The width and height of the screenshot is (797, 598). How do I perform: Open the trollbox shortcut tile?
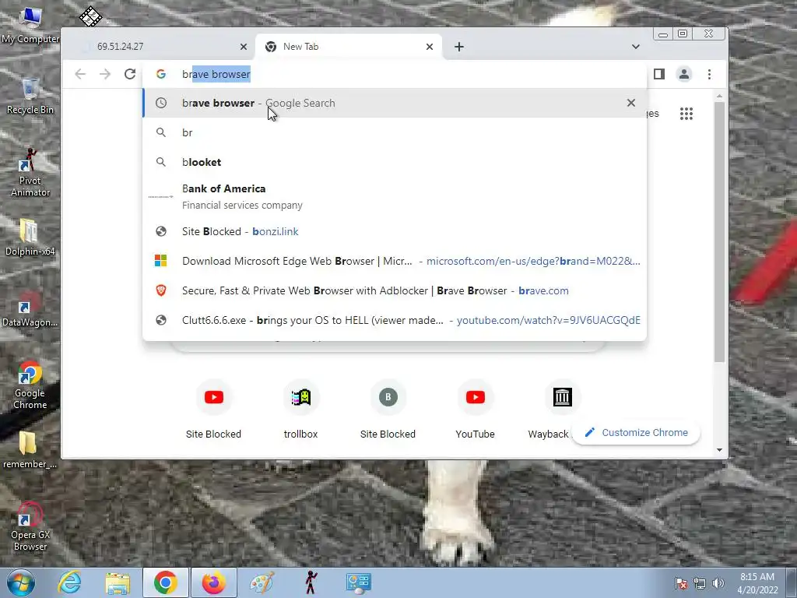click(x=301, y=410)
